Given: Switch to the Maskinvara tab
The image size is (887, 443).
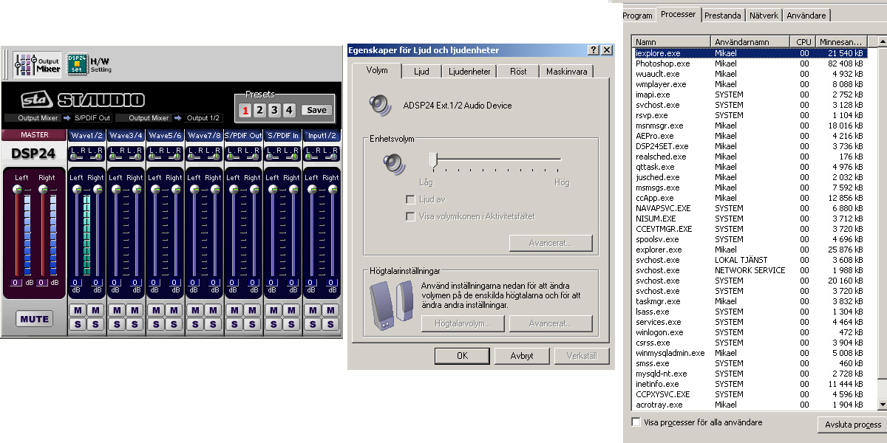Looking at the screenshot, I should click(x=567, y=72).
